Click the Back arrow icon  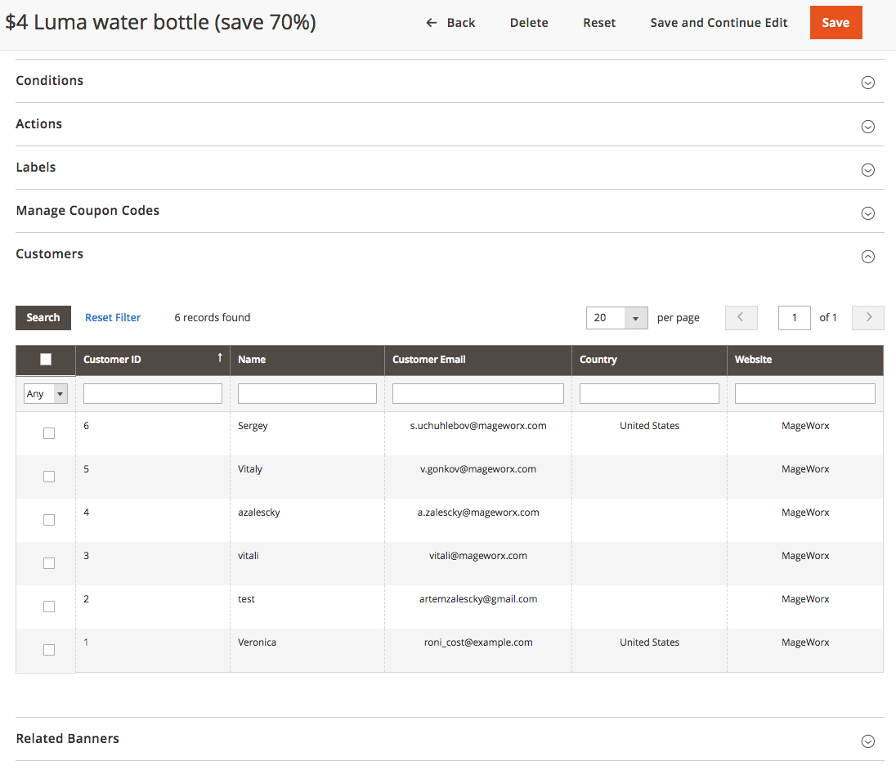pos(432,23)
